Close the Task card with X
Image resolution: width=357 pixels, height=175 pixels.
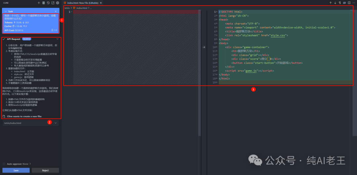[x=56, y=11]
